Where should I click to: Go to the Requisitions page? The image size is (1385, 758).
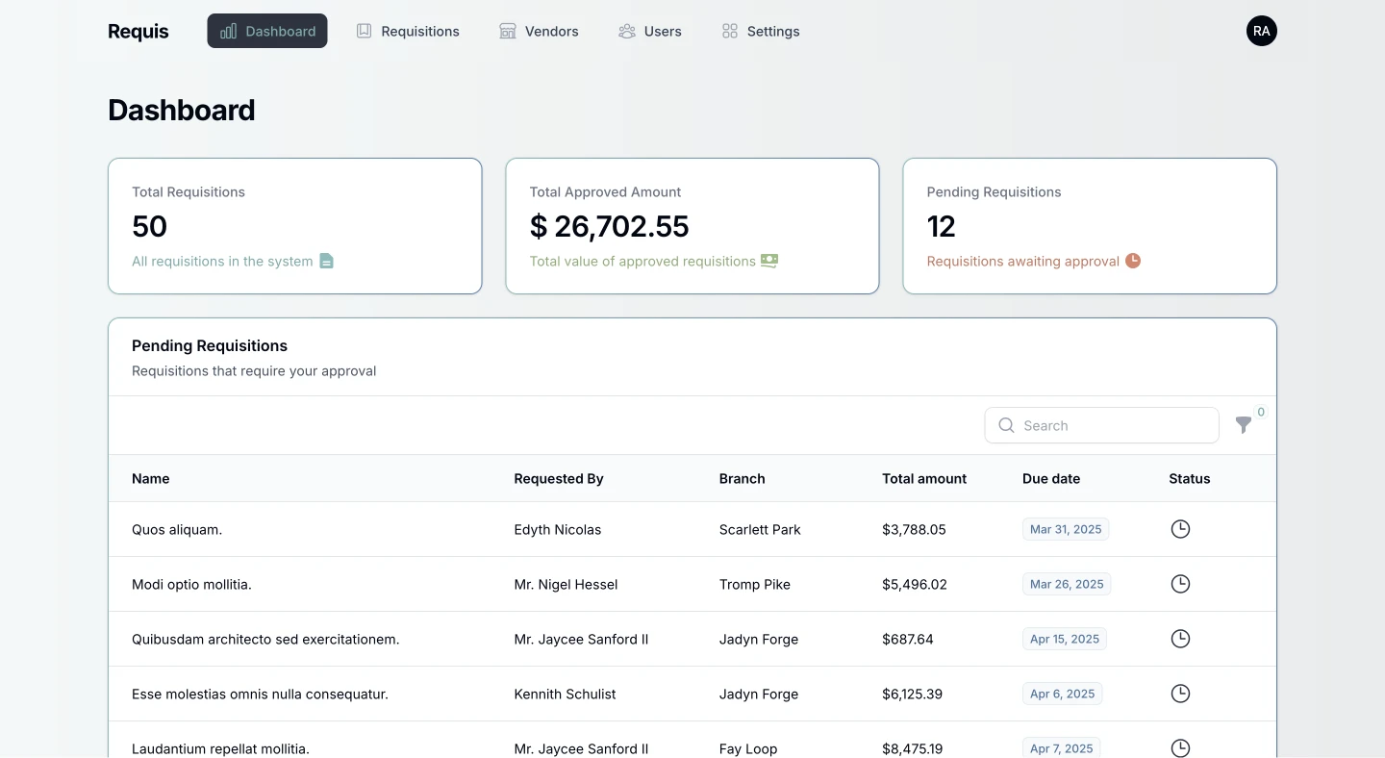tap(408, 31)
